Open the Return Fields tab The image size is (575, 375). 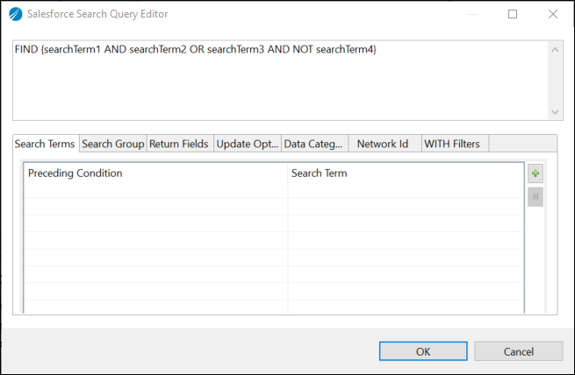178,144
